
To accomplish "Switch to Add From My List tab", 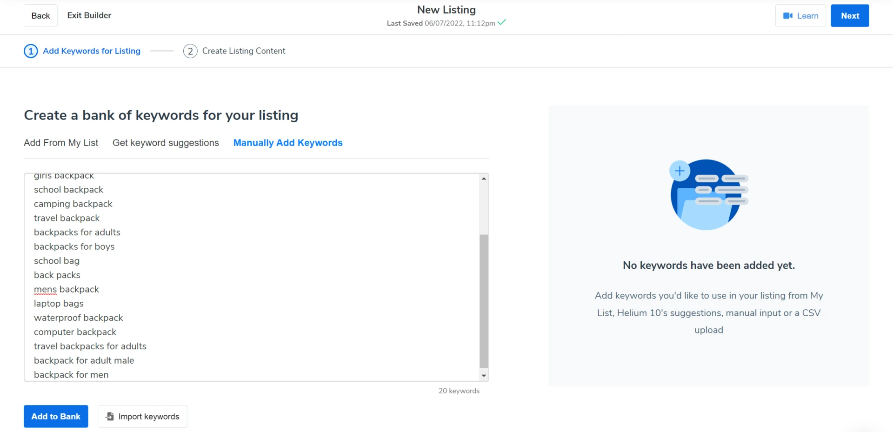I will 61,143.
